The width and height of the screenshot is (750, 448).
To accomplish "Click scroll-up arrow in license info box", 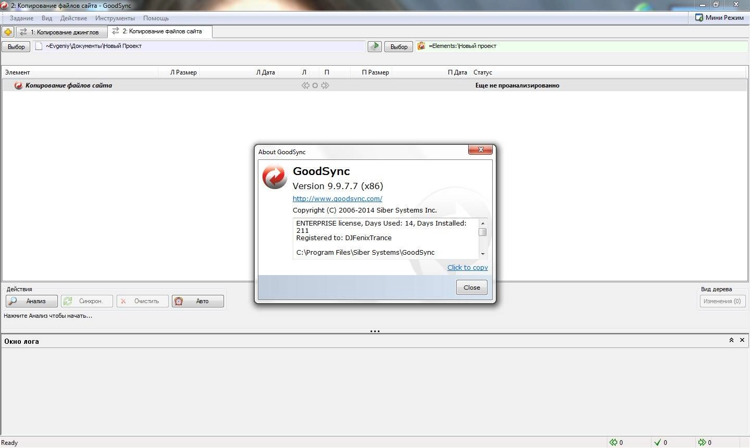I will pos(483,223).
